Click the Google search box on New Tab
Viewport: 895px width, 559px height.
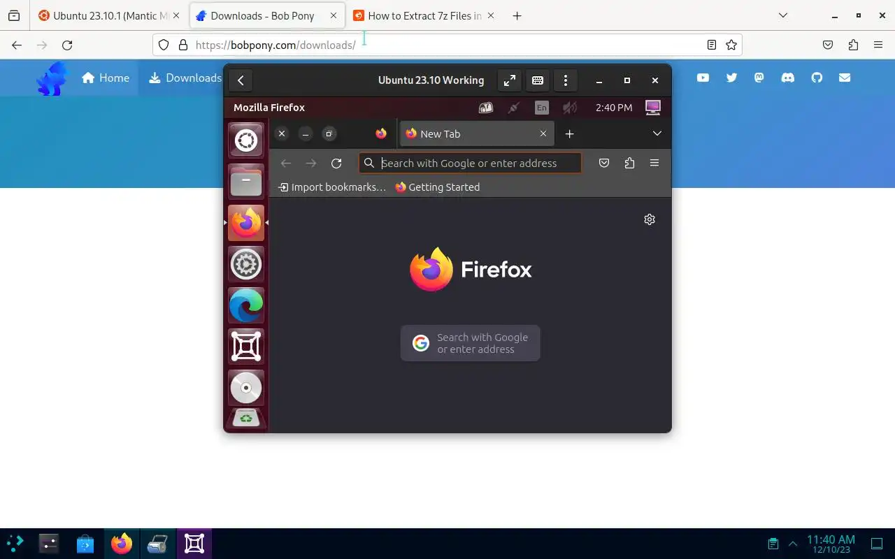click(x=471, y=343)
